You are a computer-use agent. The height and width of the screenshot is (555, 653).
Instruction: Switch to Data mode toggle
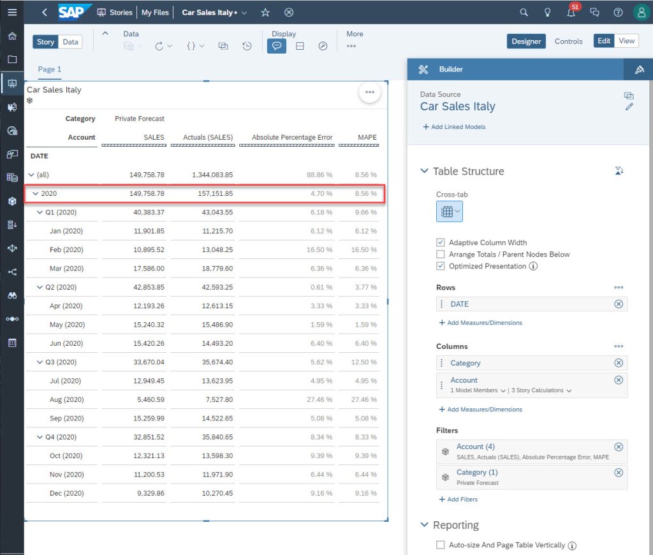click(x=70, y=41)
